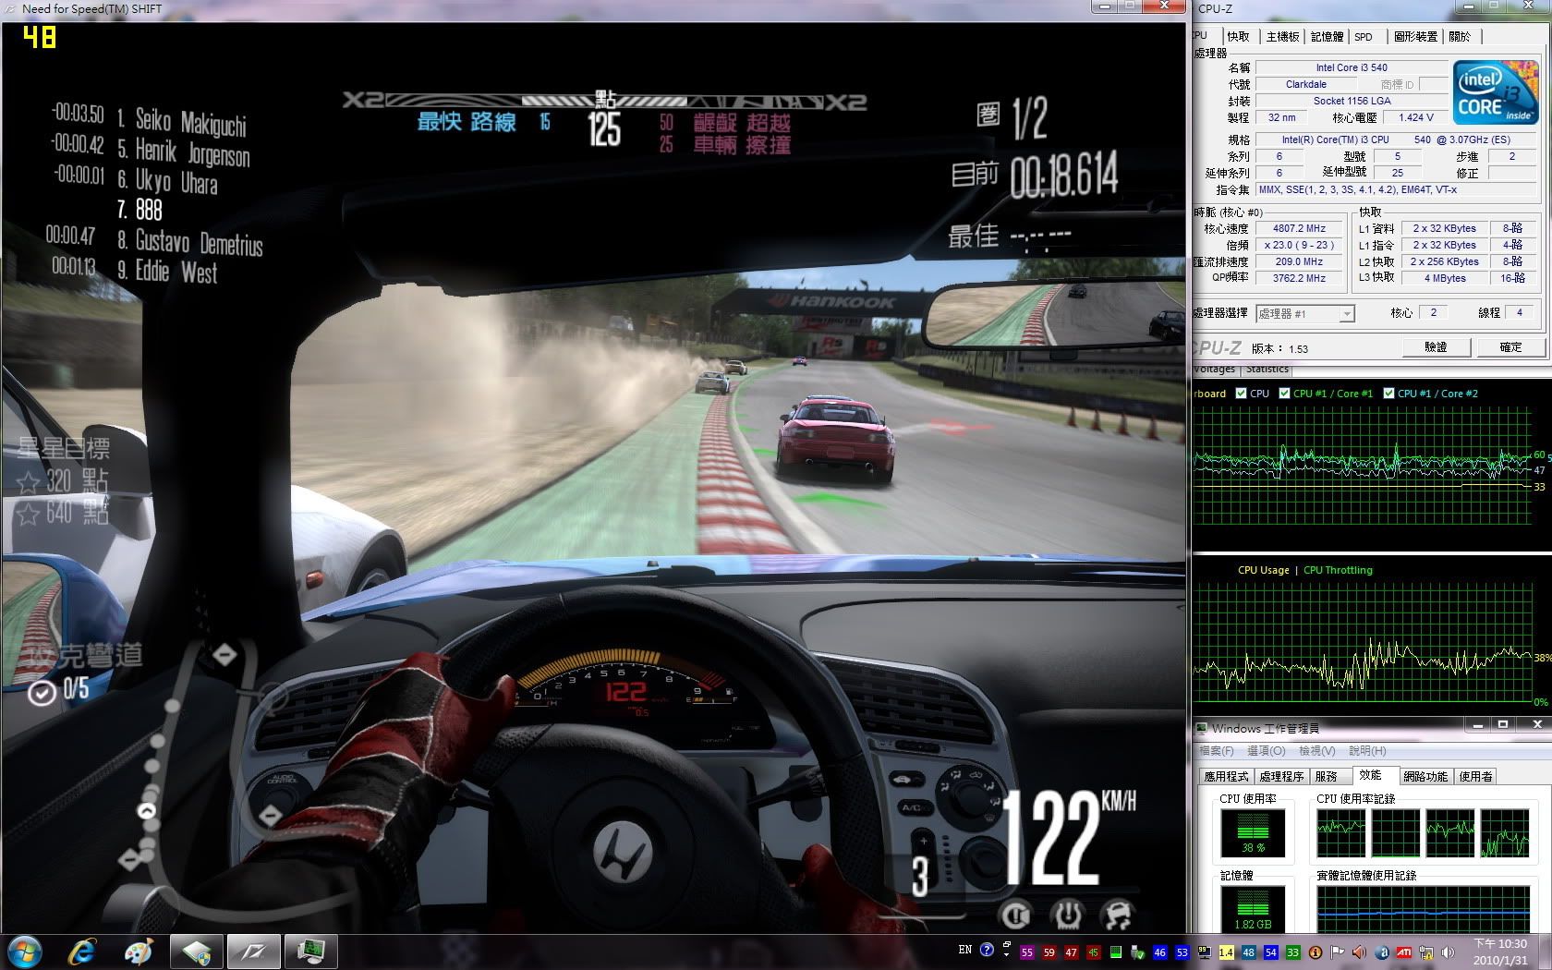Open the 檢視(V) menu in Task Manager
Viewport: 1552px width, 970px height.
pos(1316,751)
